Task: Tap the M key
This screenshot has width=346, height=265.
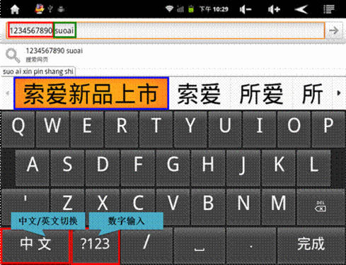Action: 278,206
